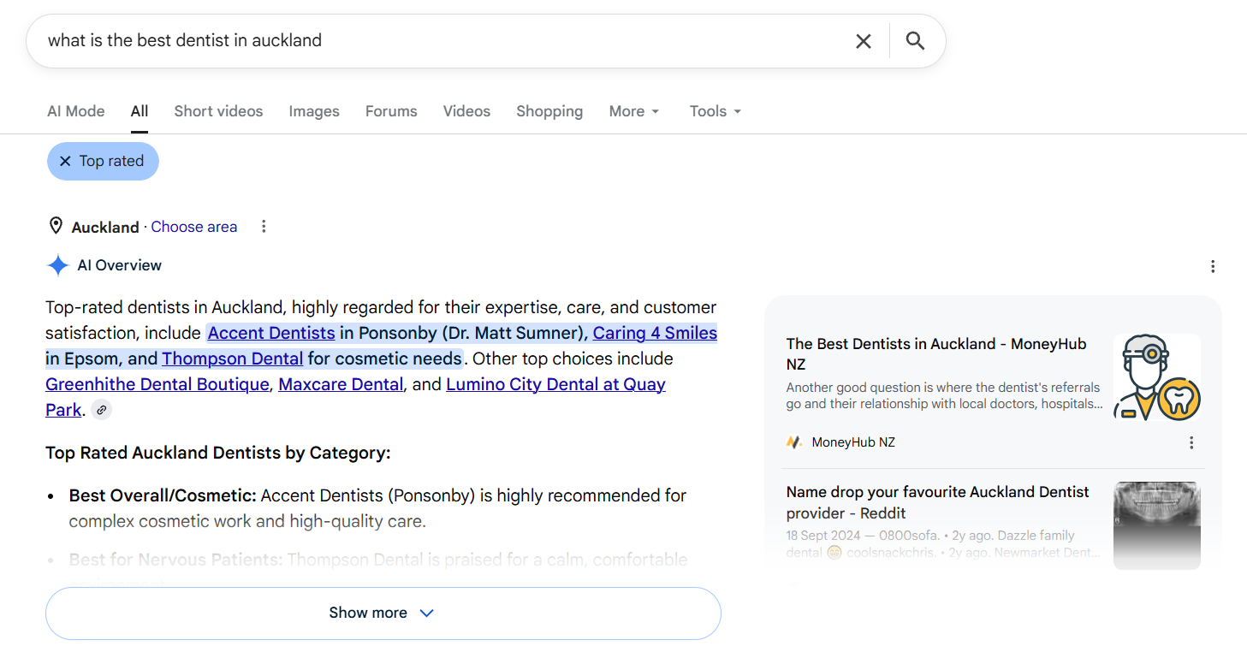Open the Tools dropdown
Image resolution: width=1247 pixels, height=658 pixels.
point(716,111)
